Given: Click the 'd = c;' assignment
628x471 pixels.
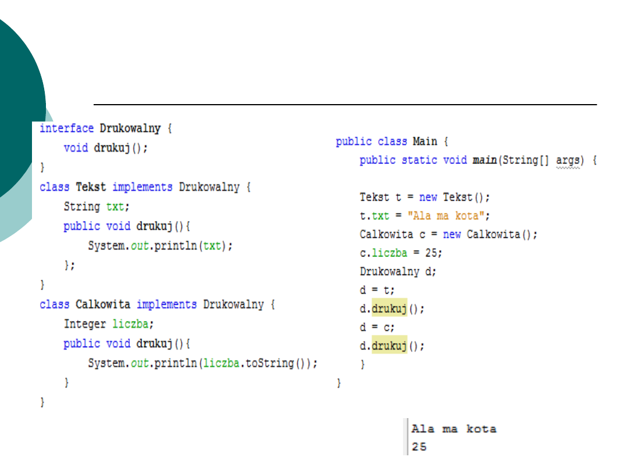Looking at the screenshot, I should (377, 327).
